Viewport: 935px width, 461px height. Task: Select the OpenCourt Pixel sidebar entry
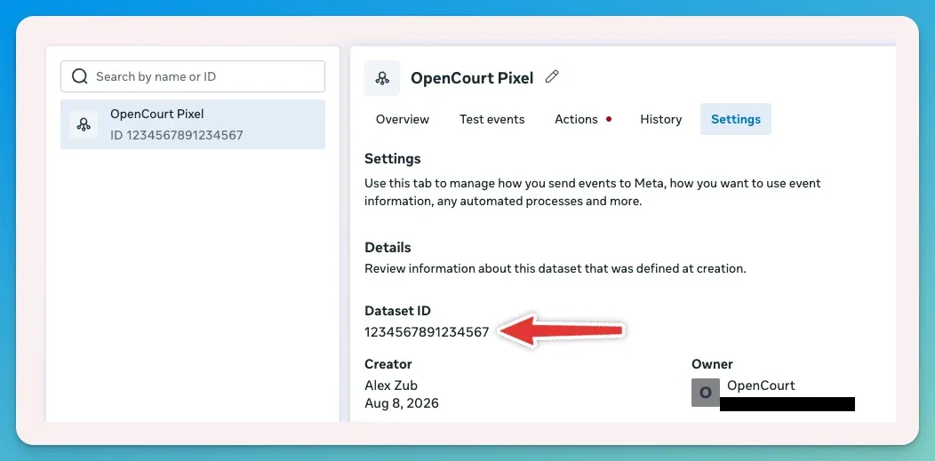tap(193, 123)
